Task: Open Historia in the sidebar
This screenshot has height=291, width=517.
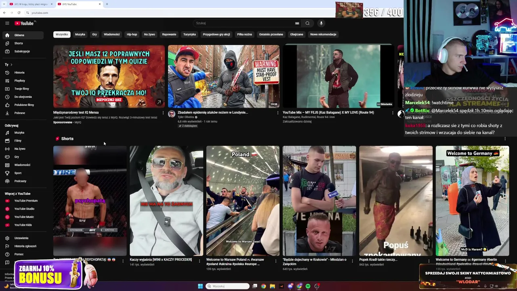Action: click(x=23, y=73)
